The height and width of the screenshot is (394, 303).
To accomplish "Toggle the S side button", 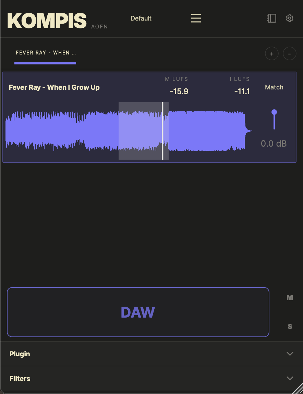I will pos(290,327).
